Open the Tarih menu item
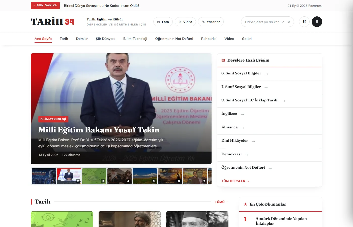This screenshot has height=227, width=353. pos(64,39)
